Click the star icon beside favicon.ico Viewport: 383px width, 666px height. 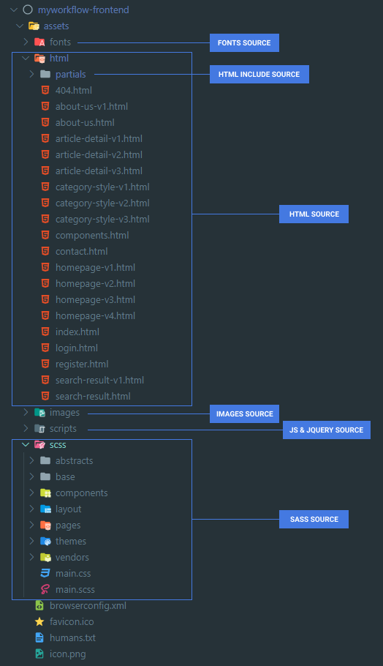[39, 621]
